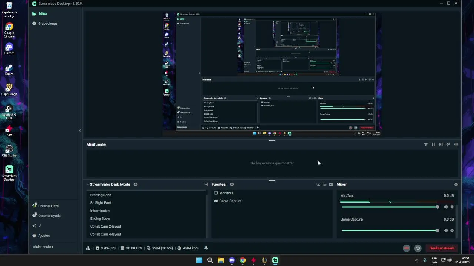This screenshot has width=474, height=266.
Task: Open the Logitech G HUB shortcut
Action: click(9, 112)
